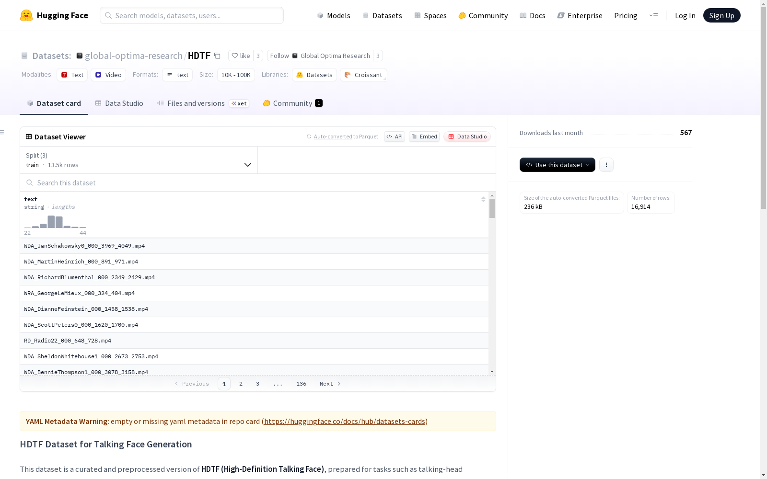767x479 pixels.
Task: Click the string lengths histogram
Action: tap(55, 221)
